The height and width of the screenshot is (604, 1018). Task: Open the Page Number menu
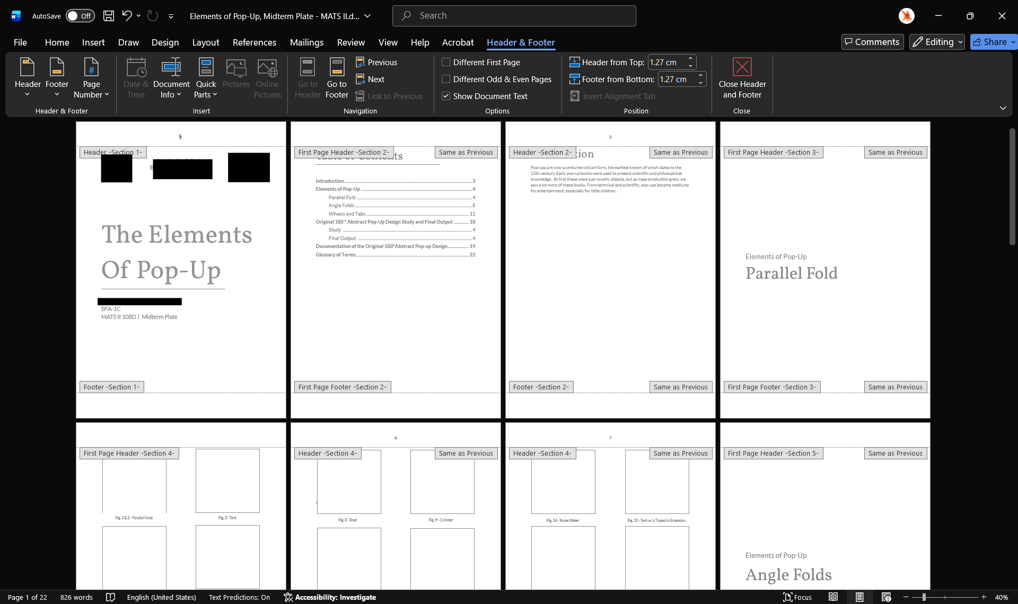pyautogui.click(x=91, y=78)
